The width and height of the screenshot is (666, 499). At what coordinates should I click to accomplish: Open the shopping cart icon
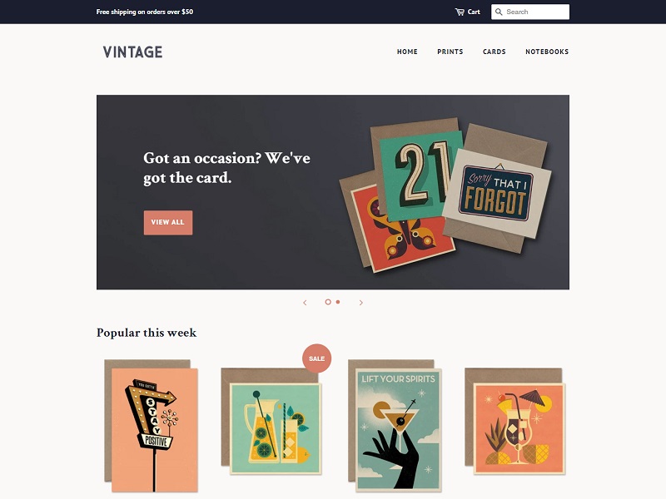coord(460,12)
